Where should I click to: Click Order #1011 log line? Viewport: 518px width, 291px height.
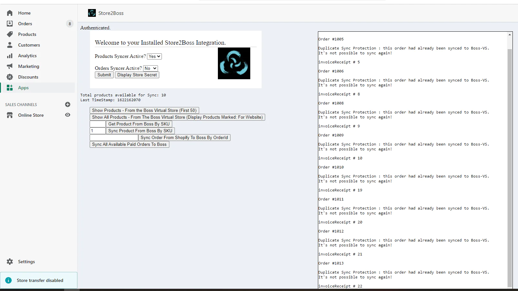click(x=331, y=199)
